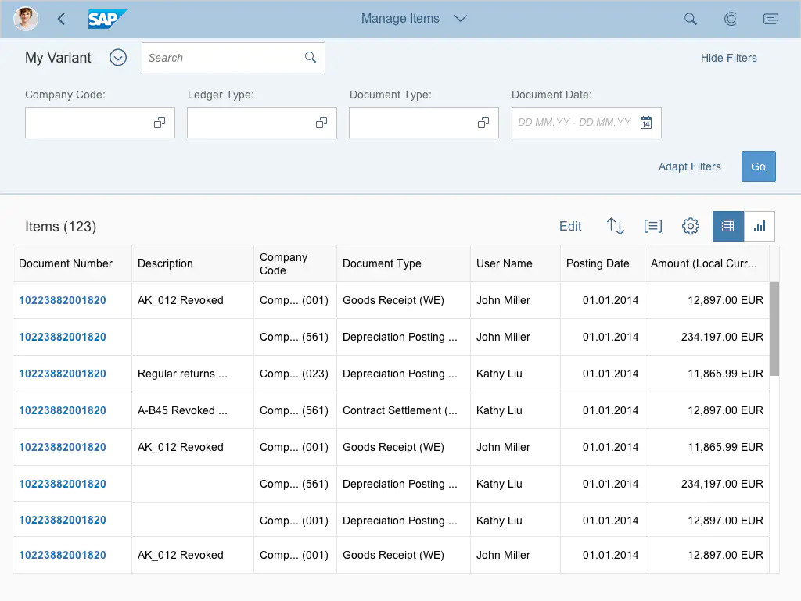Switch to chart view
The height and width of the screenshot is (601, 801).
click(x=760, y=227)
